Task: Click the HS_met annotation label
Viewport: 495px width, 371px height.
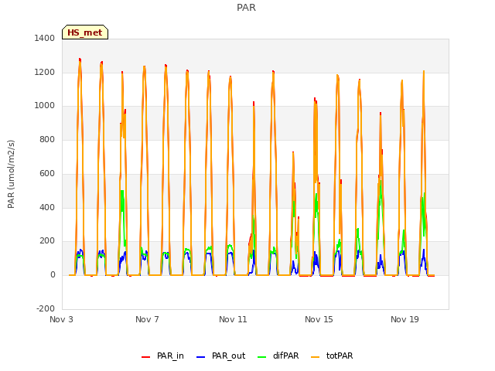Action: tap(85, 32)
